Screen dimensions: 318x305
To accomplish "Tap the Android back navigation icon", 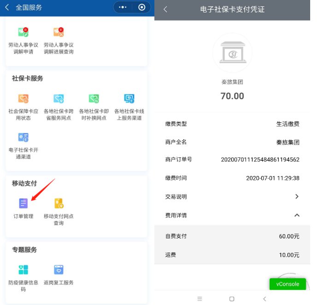I will click(265, 299).
